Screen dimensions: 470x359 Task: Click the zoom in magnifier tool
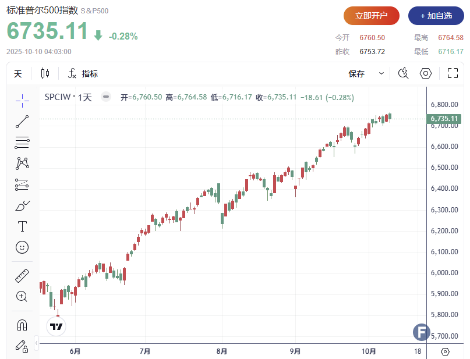click(22, 296)
